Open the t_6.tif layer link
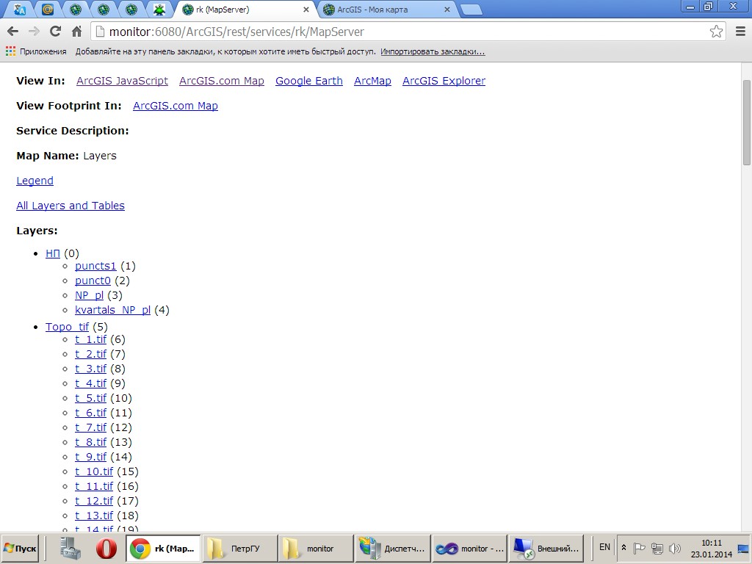This screenshot has width=752, height=564. (x=90, y=413)
